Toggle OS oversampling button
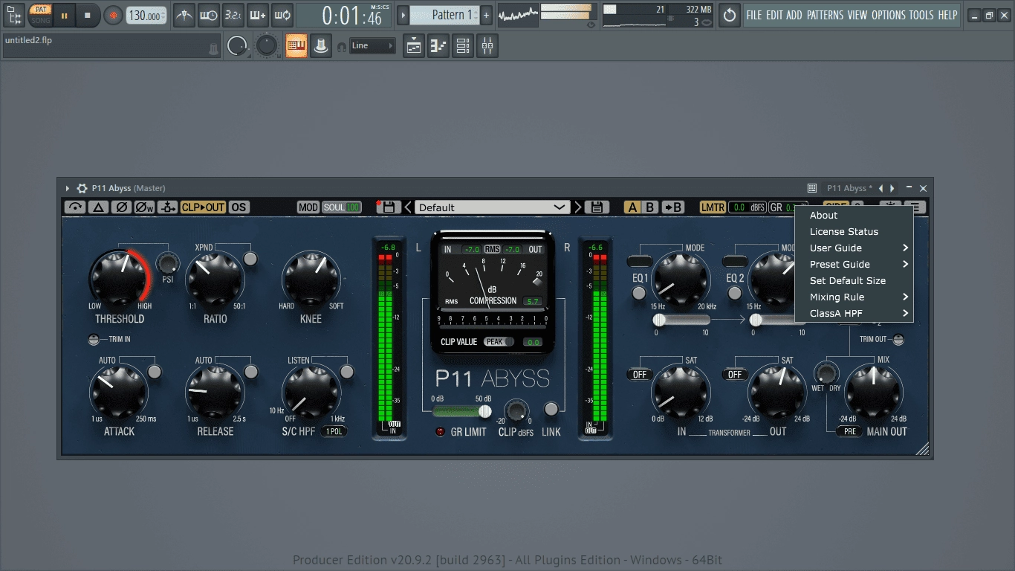 click(x=239, y=207)
